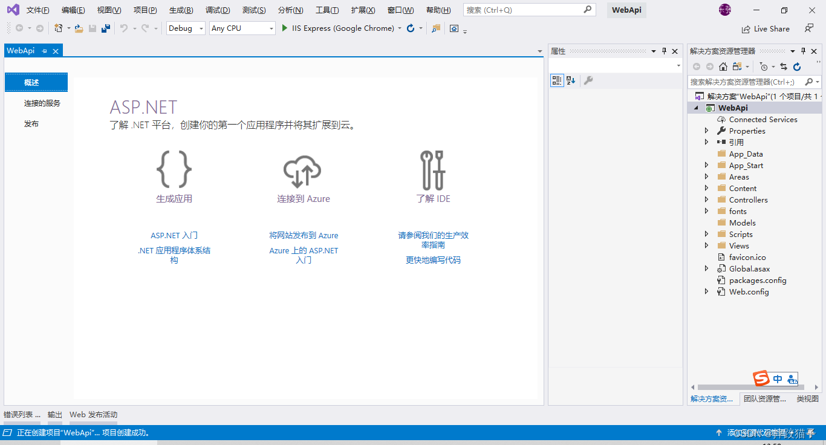This screenshot has width=826, height=445.
Task: Toggle auto-hide pin on Properties panel
Action: [664, 51]
